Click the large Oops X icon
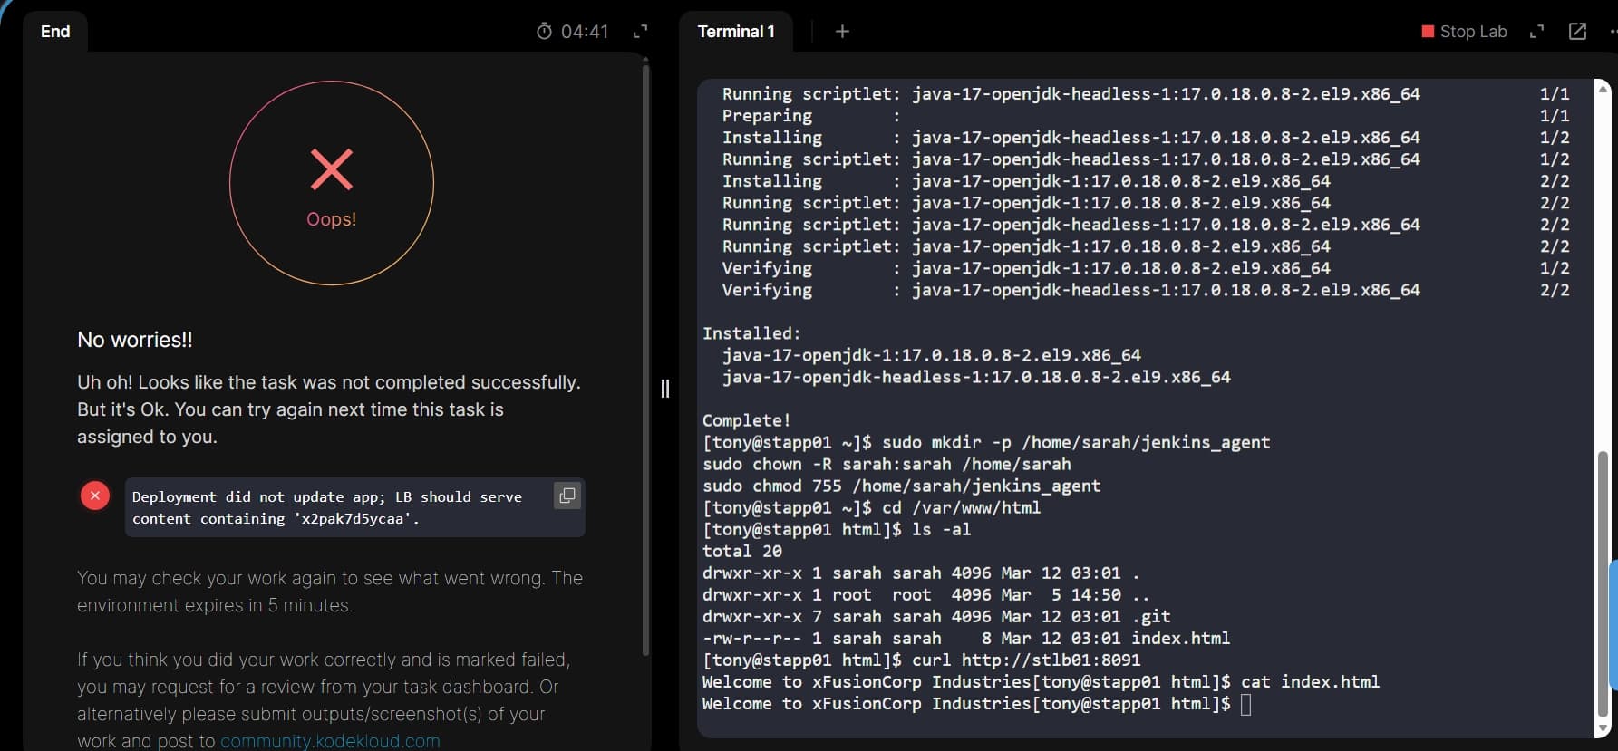The height and width of the screenshot is (751, 1618). pos(332,169)
